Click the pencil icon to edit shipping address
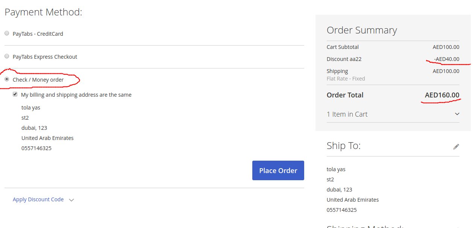 coord(456,146)
